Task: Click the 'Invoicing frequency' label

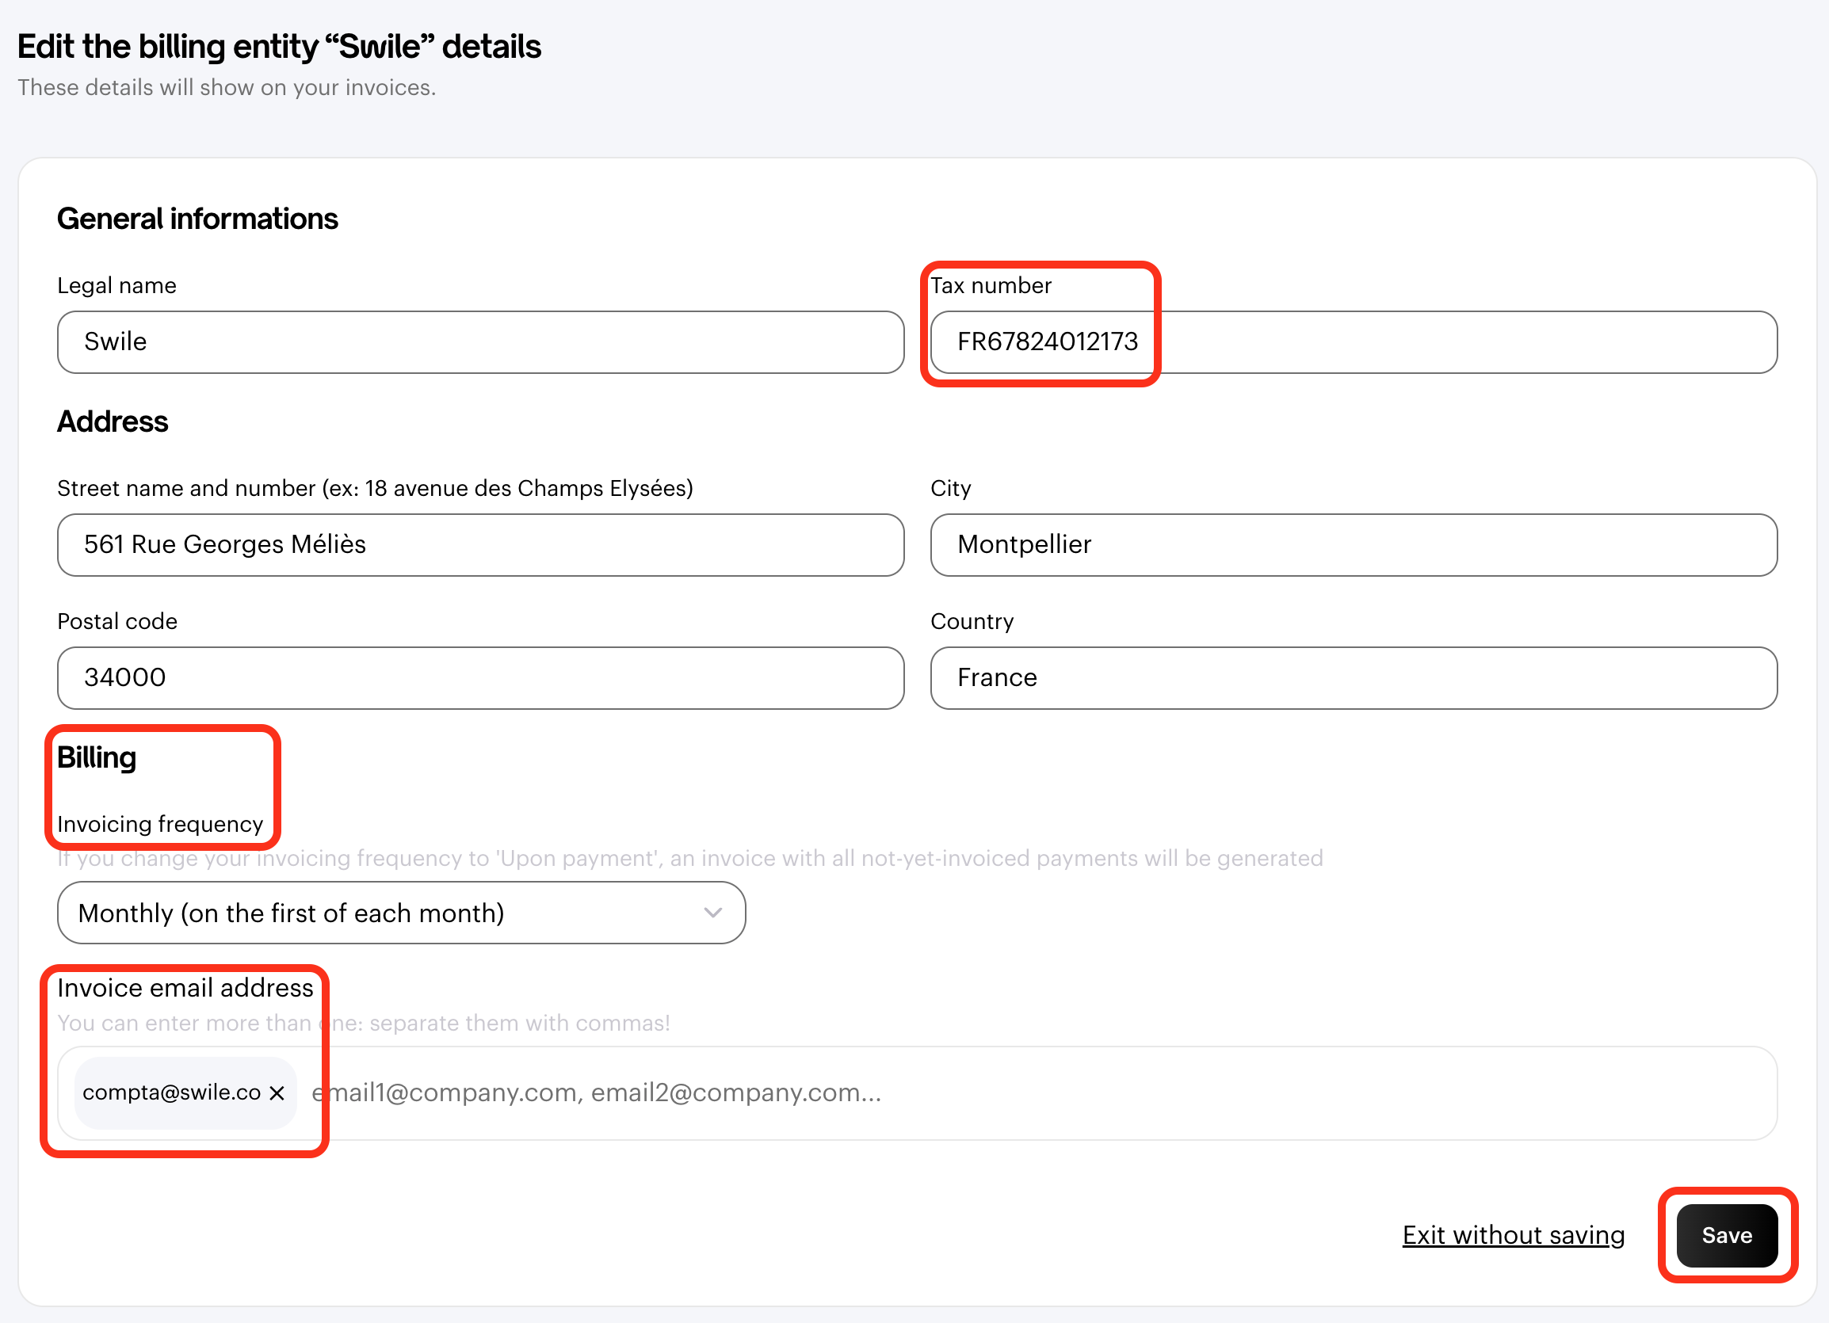Action: [x=161, y=824]
